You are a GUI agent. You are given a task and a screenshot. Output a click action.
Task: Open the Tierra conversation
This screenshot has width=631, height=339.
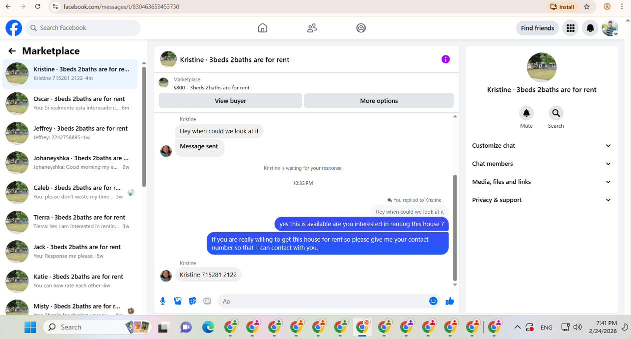pyautogui.click(x=70, y=222)
